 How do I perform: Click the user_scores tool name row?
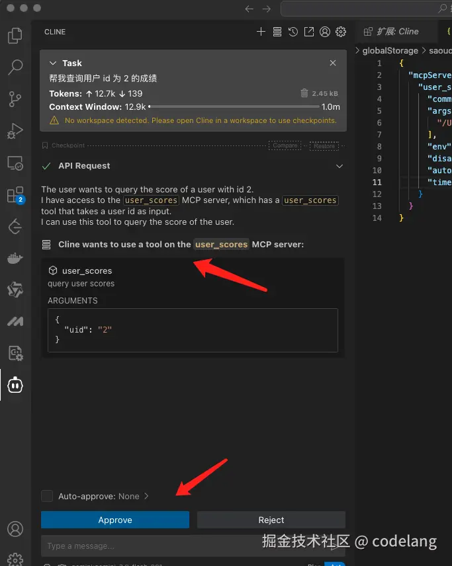tap(87, 270)
